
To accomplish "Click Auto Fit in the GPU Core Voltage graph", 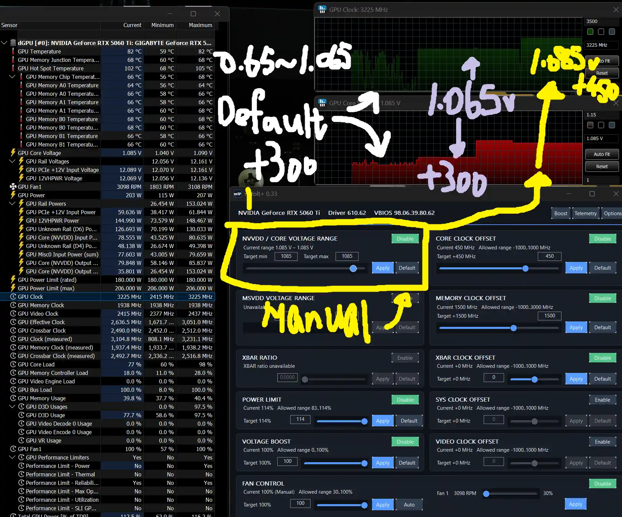I will pyautogui.click(x=602, y=154).
